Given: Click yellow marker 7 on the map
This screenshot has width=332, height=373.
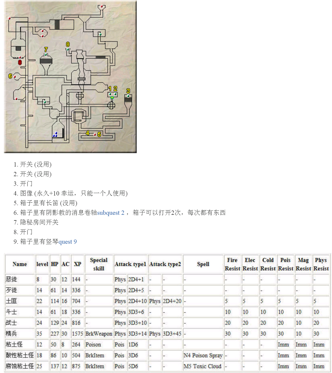Looking at the screenshot, I should [x=46, y=50].
